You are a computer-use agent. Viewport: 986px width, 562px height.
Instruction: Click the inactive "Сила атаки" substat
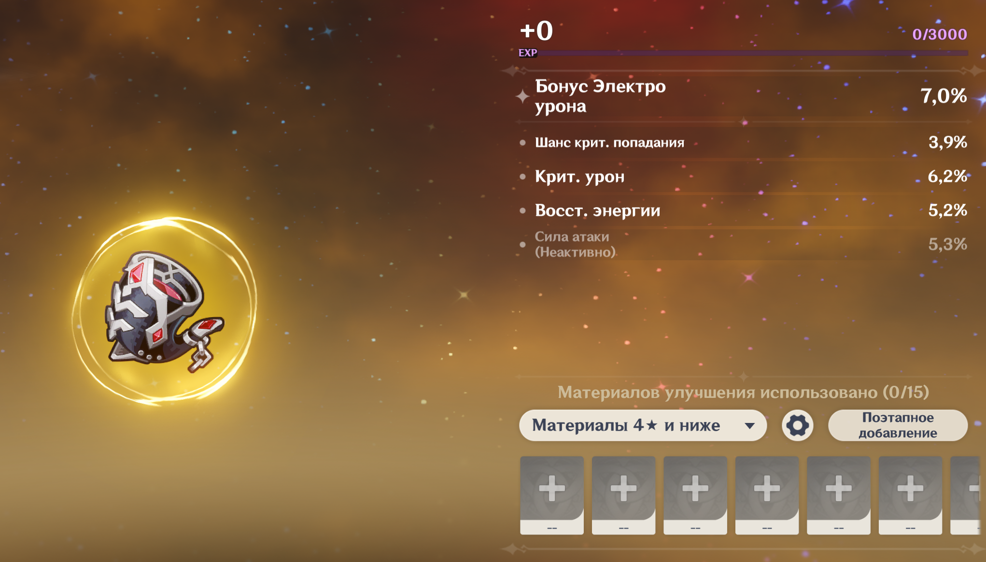[x=575, y=244]
